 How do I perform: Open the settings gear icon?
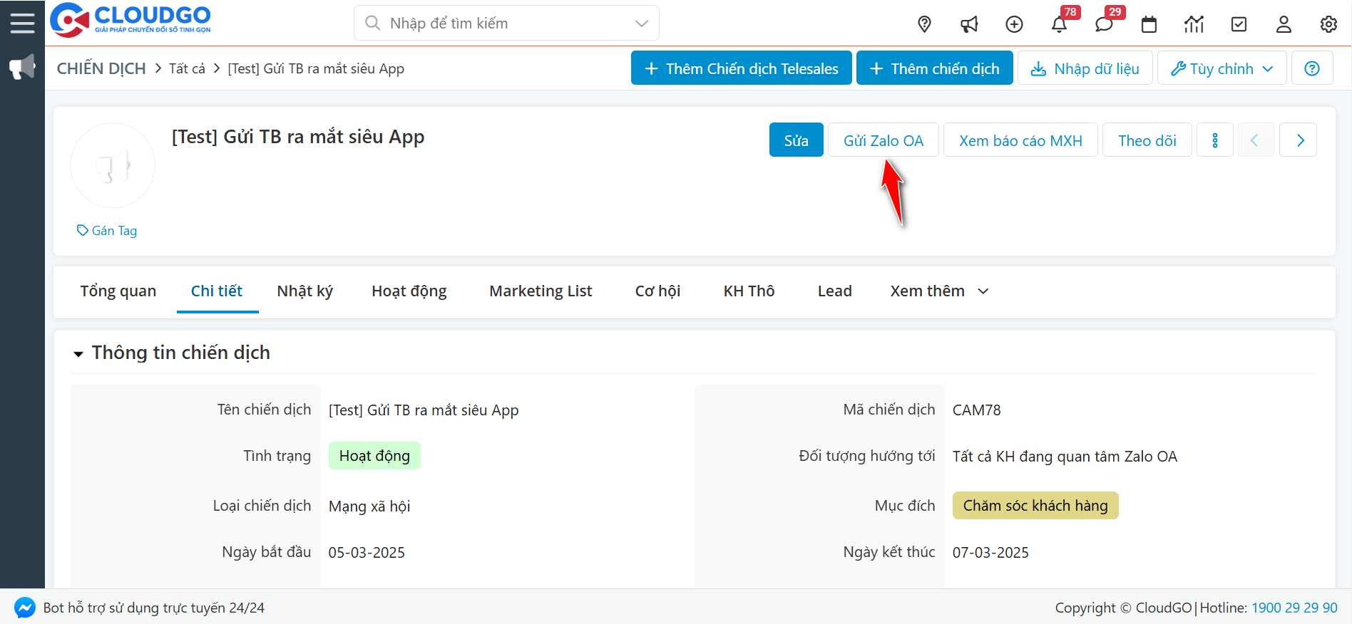(x=1328, y=24)
